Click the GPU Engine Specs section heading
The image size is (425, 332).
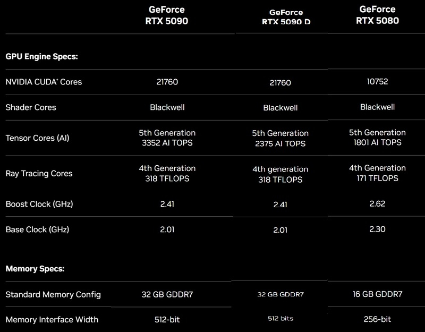[41, 56]
